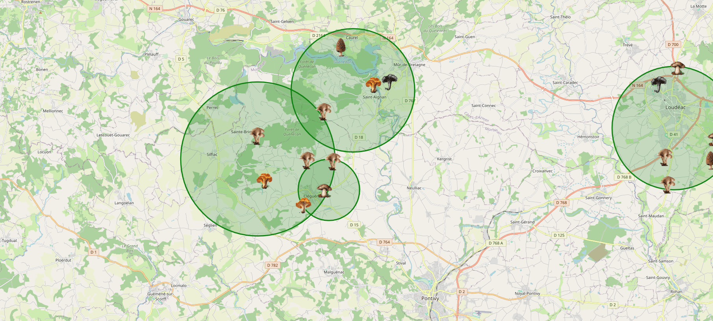Viewport: 713px width, 321px height.
Task: Select the Saint-Connec label
Action: [x=484, y=106]
